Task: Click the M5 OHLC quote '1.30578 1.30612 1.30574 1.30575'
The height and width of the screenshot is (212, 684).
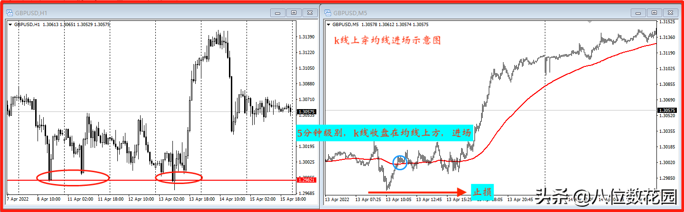Action: (395, 25)
